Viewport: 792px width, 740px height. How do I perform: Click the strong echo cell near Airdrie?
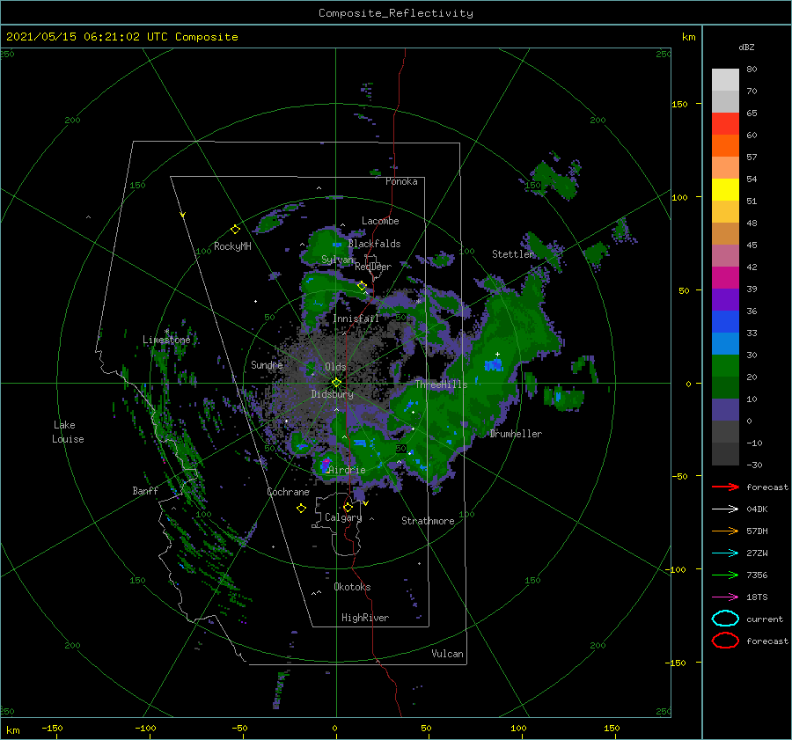click(x=326, y=464)
